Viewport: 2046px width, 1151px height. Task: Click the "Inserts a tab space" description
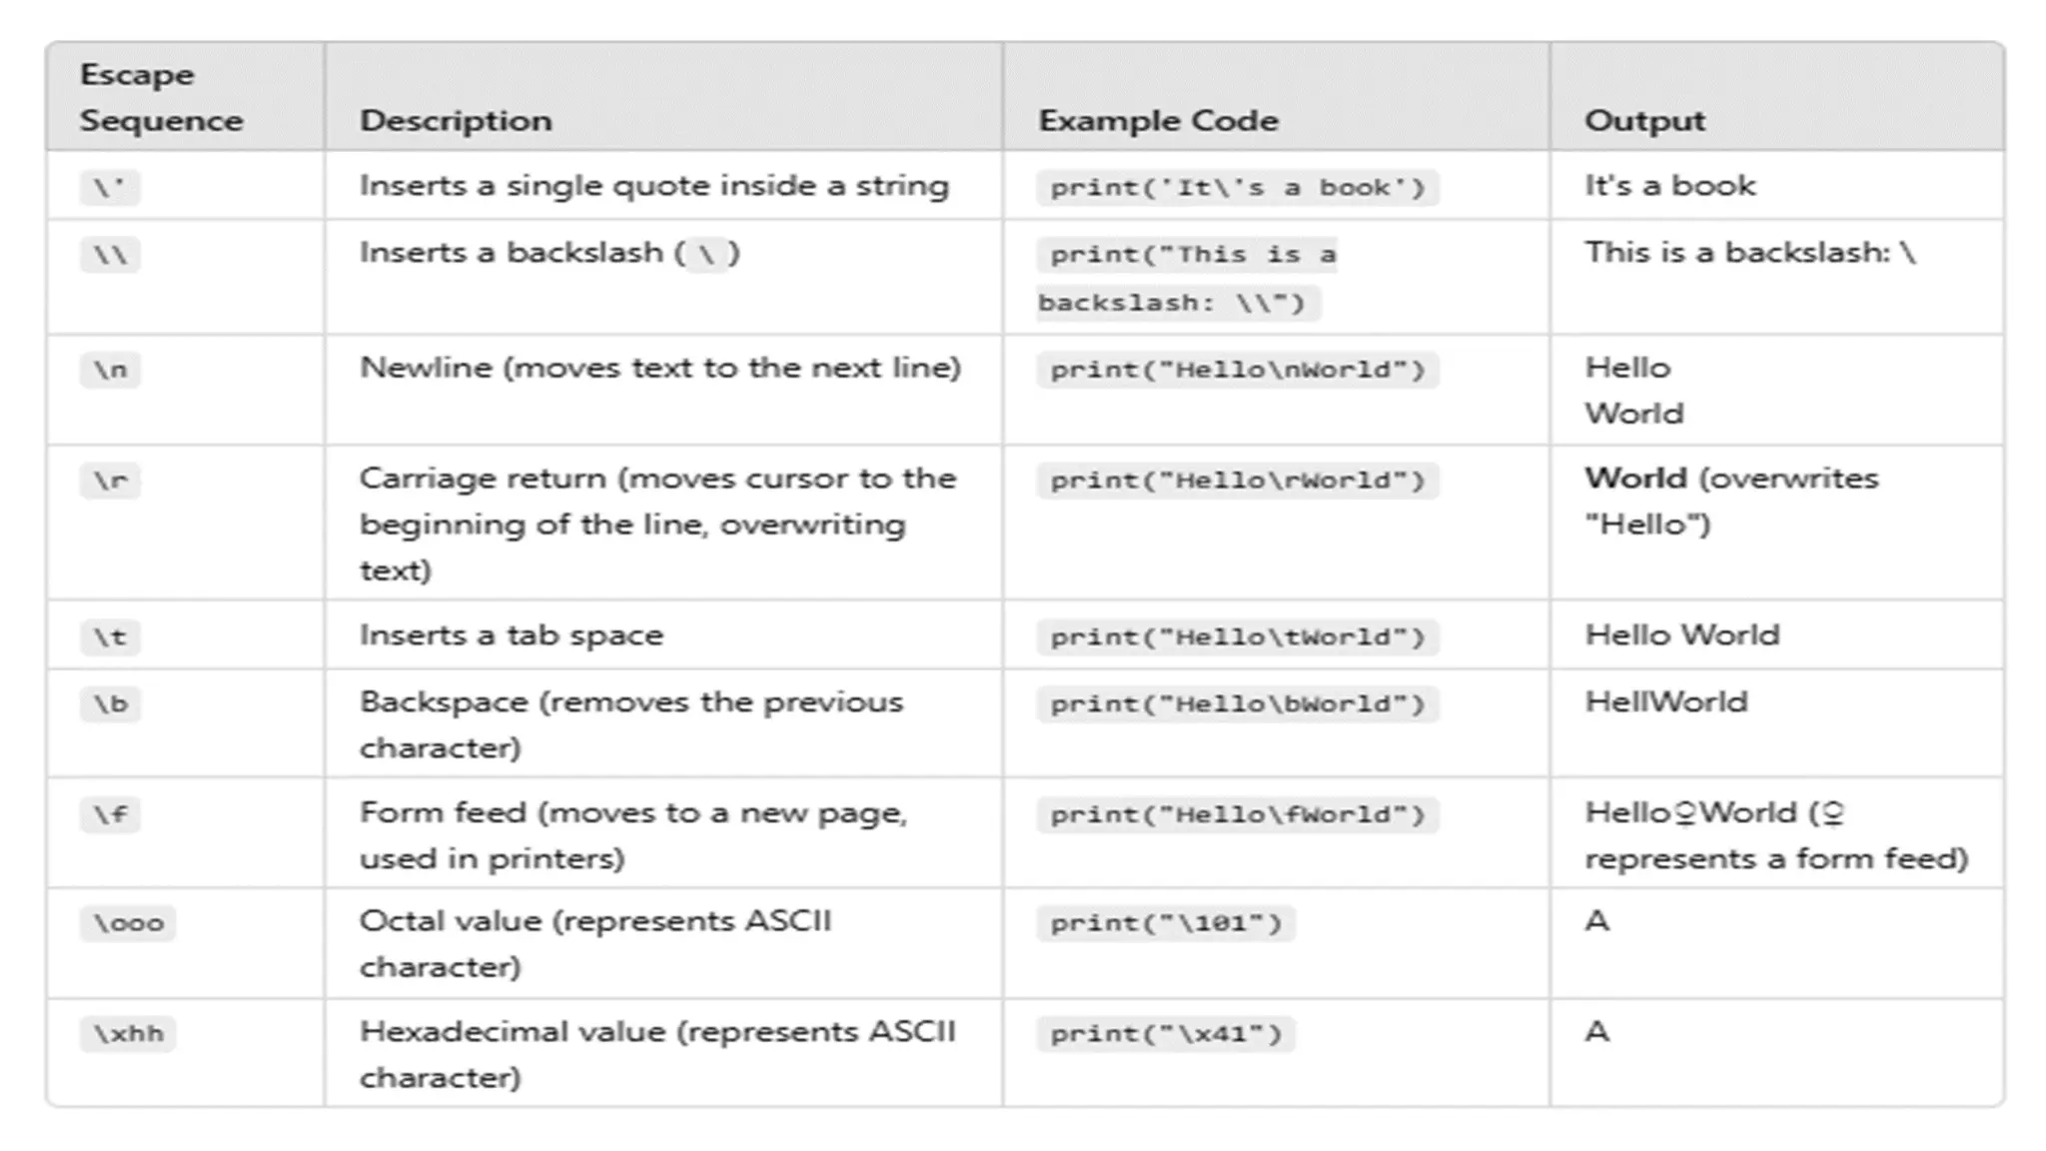pos(511,635)
